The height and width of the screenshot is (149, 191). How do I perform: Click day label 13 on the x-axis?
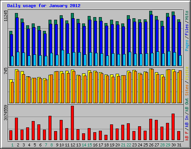click(x=78, y=145)
